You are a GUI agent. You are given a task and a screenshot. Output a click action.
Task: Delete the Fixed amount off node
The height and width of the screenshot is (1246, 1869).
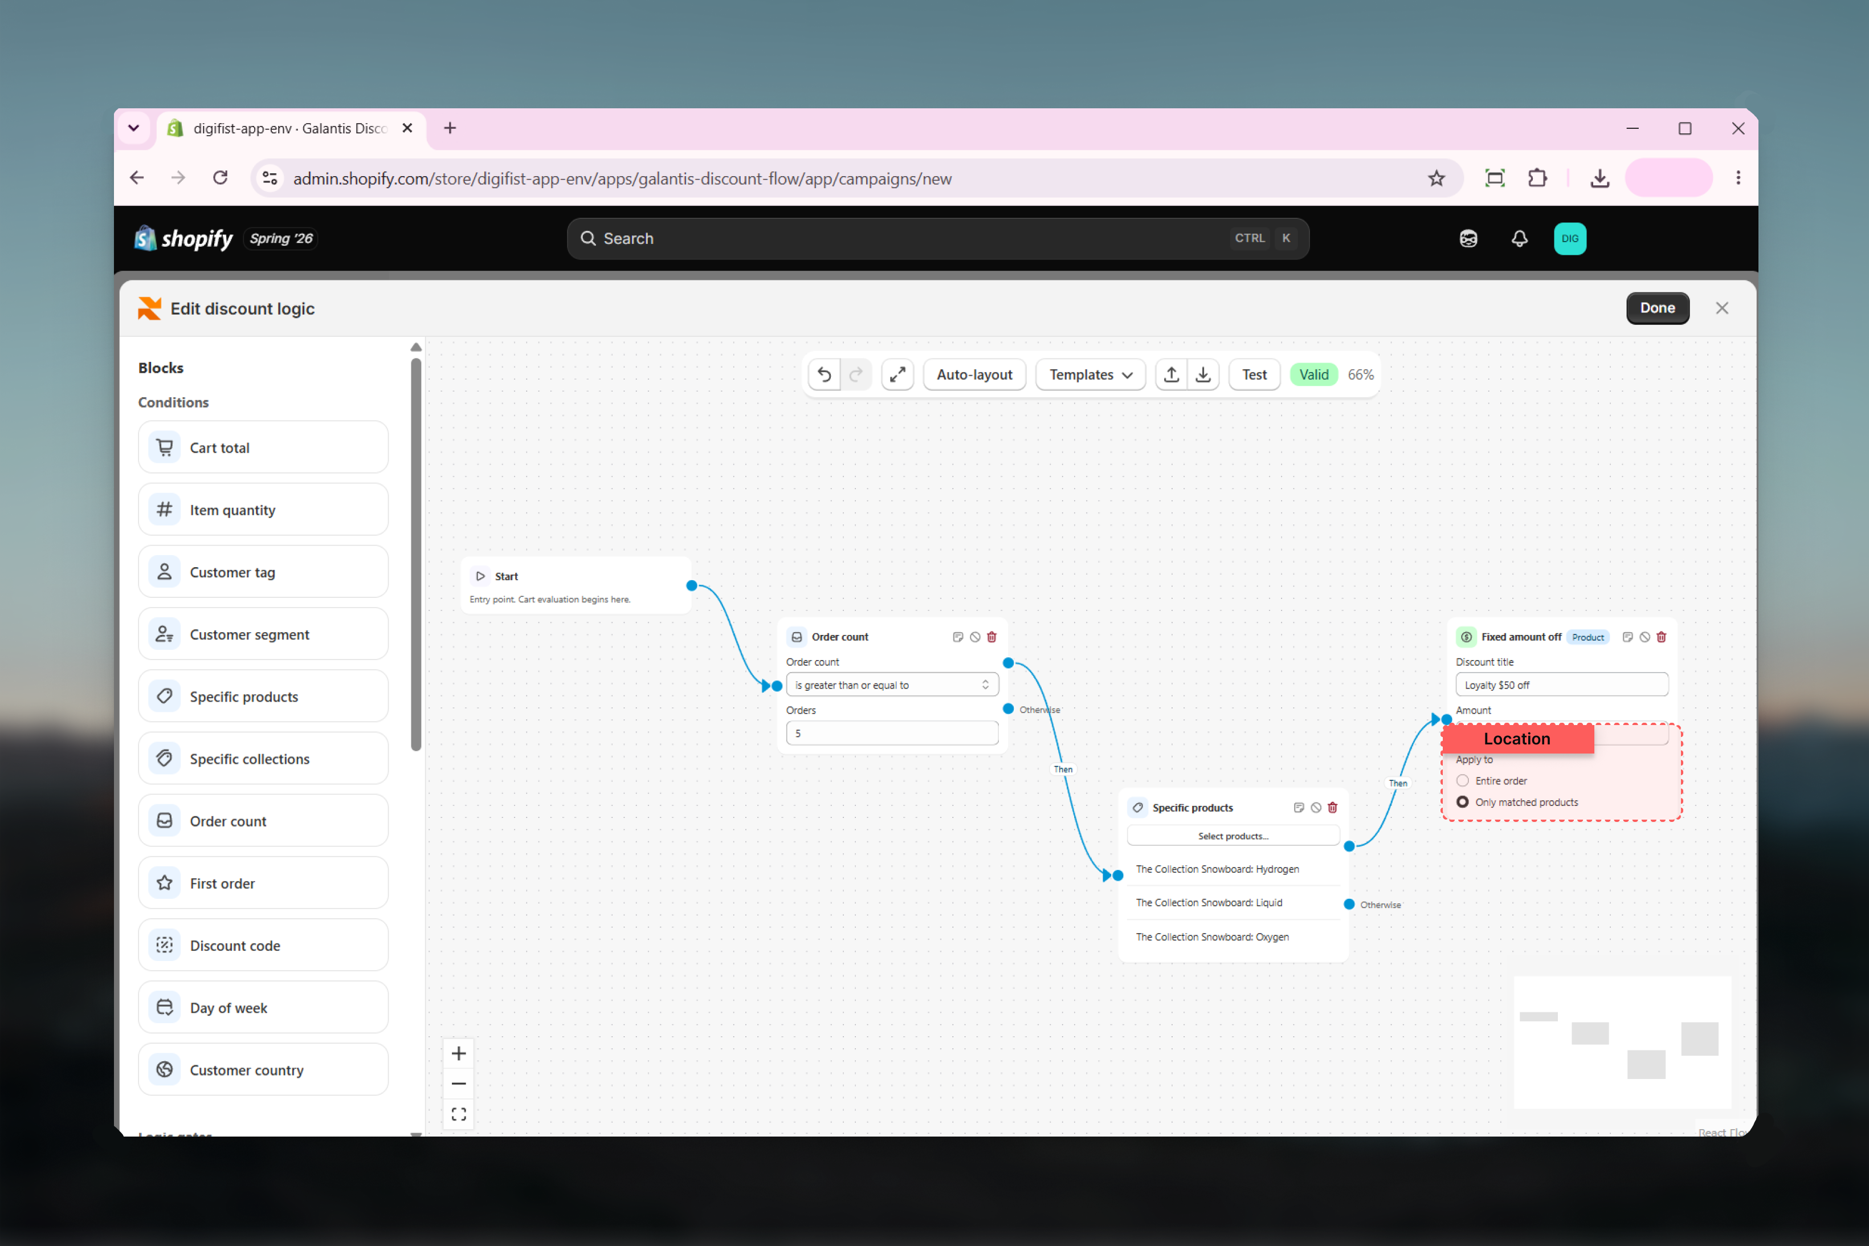(x=1661, y=637)
